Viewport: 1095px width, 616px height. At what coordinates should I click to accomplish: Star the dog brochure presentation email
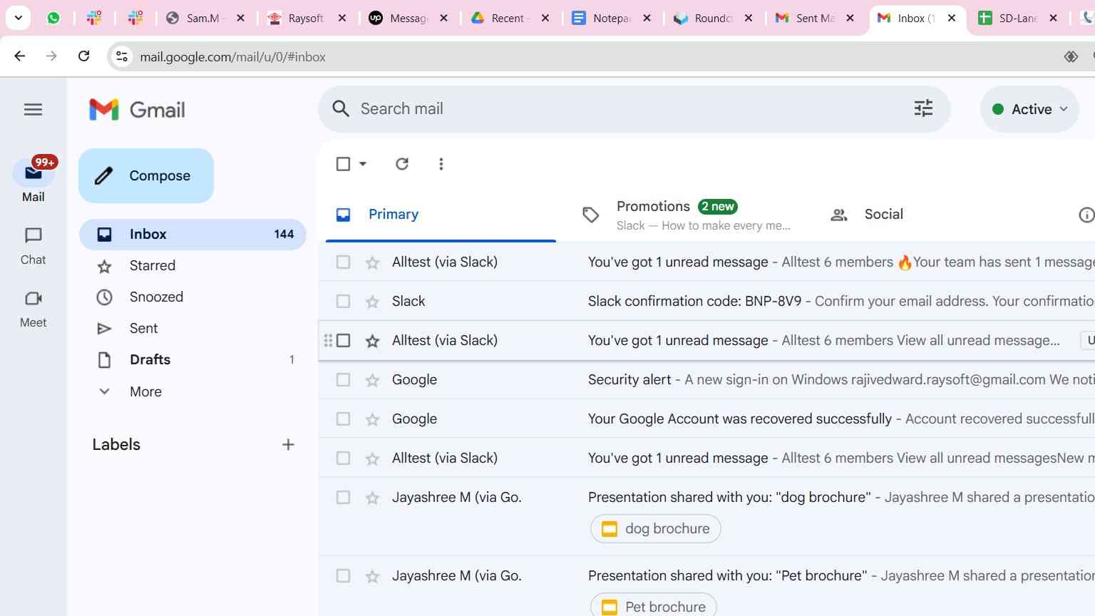[372, 498]
